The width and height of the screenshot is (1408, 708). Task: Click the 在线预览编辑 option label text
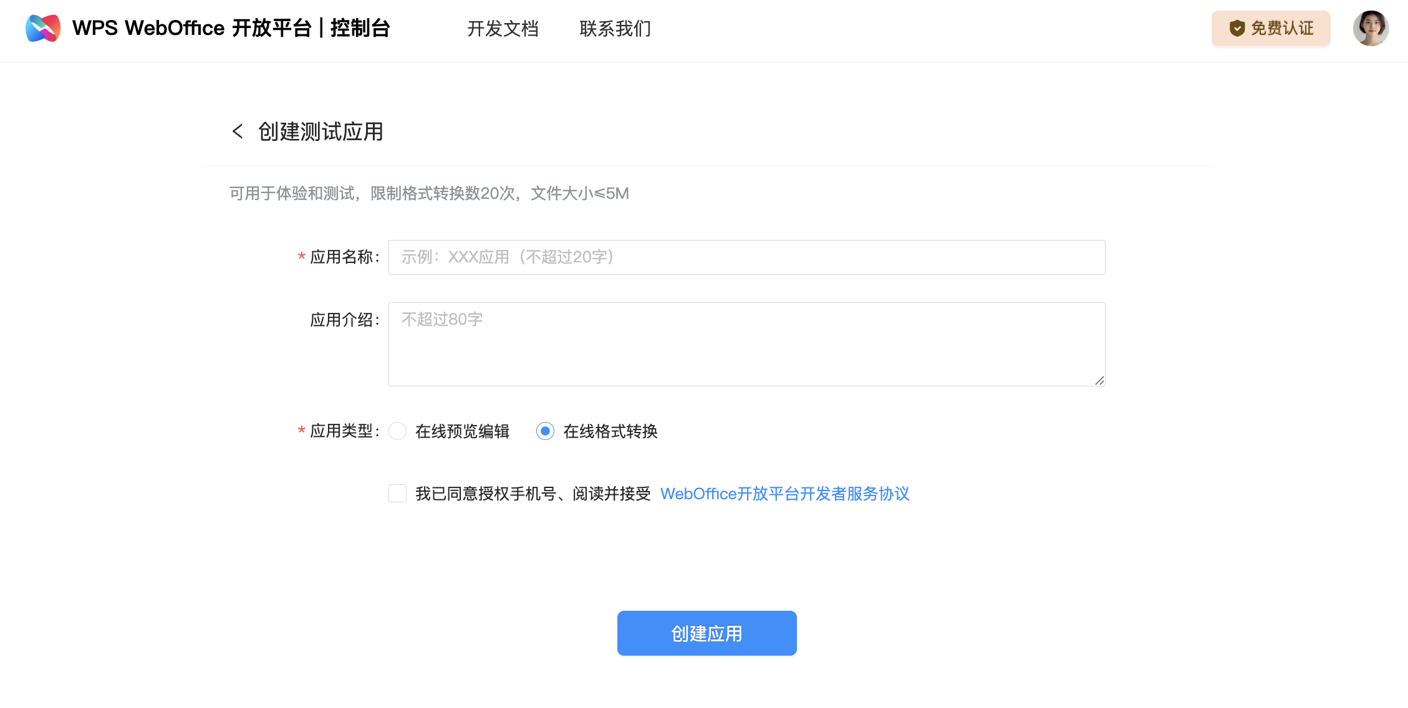[x=462, y=431]
